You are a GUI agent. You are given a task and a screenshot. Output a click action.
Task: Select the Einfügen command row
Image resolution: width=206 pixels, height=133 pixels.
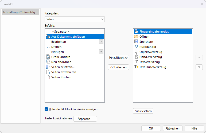pyautogui.click(x=75, y=52)
